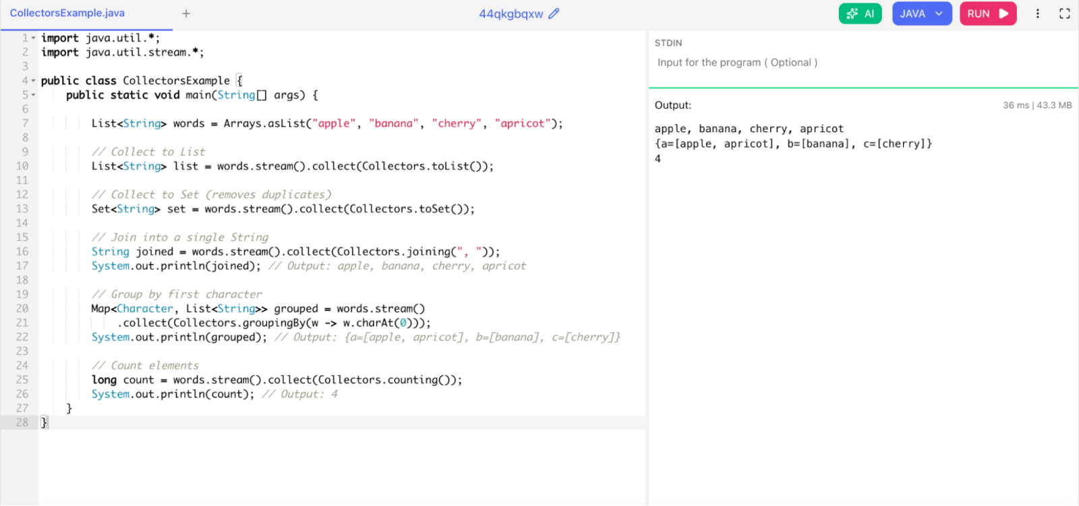Click the 'Output:' label

(x=672, y=105)
